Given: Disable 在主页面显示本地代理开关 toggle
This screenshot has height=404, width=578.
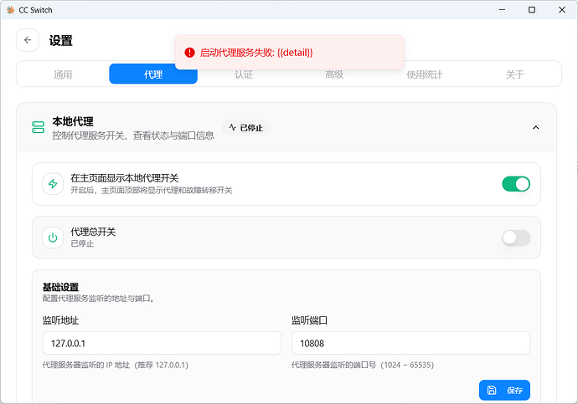Looking at the screenshot, I should click(x=516, y=184).
